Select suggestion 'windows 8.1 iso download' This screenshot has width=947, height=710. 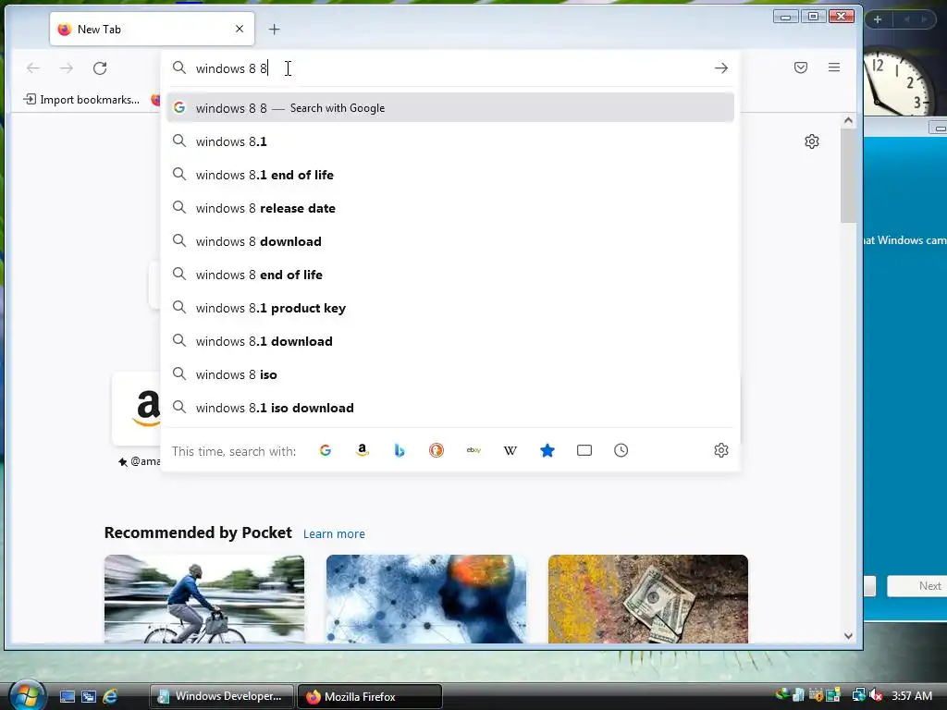[x=450, y=408]
